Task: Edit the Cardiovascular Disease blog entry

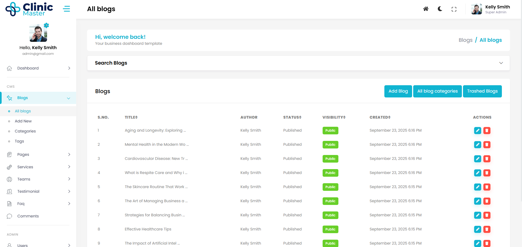Action: [477, 159]
